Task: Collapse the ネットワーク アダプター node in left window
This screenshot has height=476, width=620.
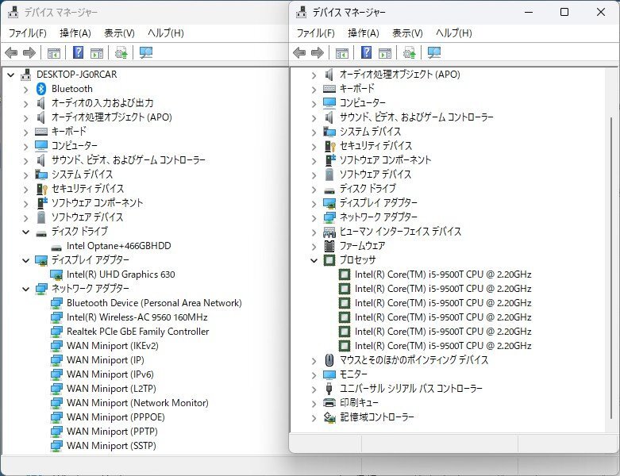Action: tap(25, 289)
